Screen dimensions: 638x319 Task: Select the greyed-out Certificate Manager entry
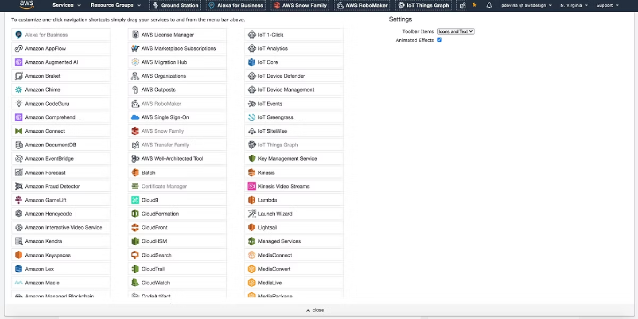tap(177, 186)
